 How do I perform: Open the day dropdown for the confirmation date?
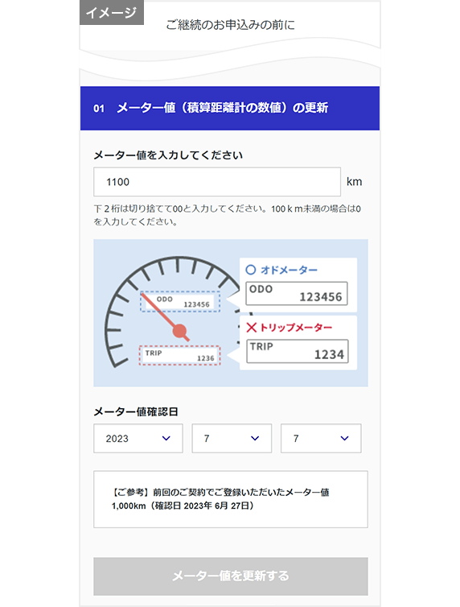pyautogui.click(x=321, y=438)
